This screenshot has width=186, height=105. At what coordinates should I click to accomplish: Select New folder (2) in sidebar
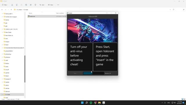coord(9,35)
